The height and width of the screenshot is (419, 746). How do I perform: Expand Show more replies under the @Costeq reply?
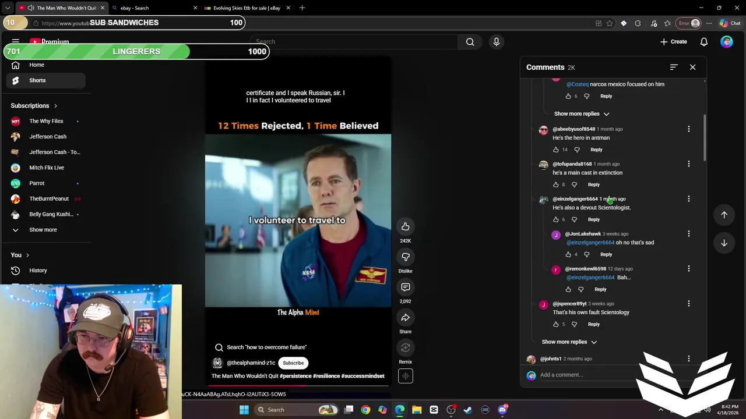pos(582,114)
